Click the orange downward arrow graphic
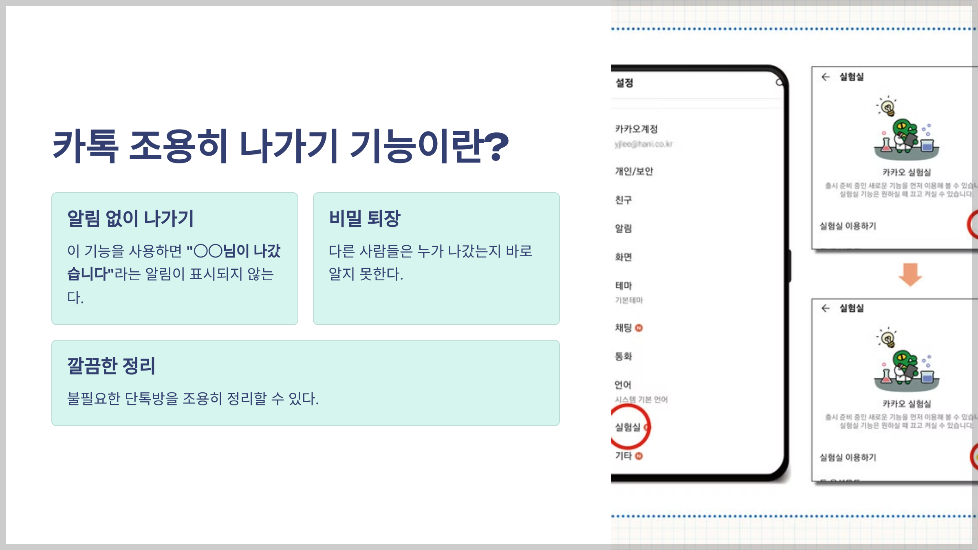This screenshot has height=550, width=978. coord(910,274)
